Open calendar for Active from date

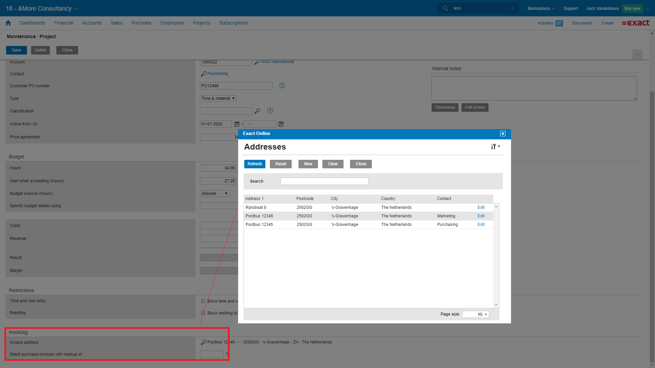click(x=237, y=124)
